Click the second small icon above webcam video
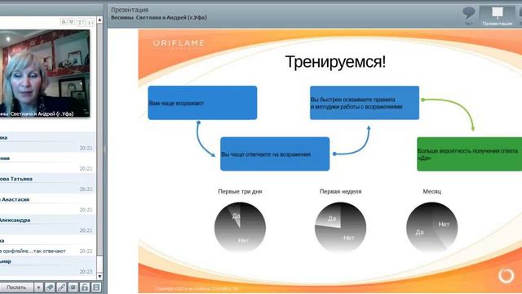Screen dimensions: 522x294 click(x=72, y=22)
